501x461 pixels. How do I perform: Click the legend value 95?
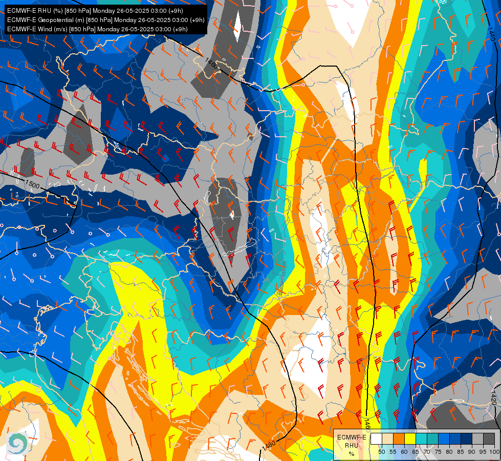pos(483,452)
